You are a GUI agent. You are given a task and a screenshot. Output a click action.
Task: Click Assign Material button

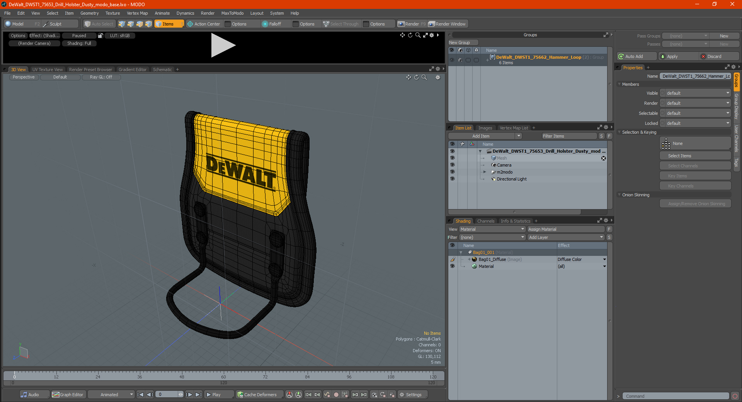[x=566, y=229]
